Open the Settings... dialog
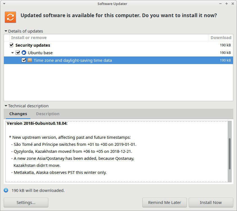 tap(26, 203)
